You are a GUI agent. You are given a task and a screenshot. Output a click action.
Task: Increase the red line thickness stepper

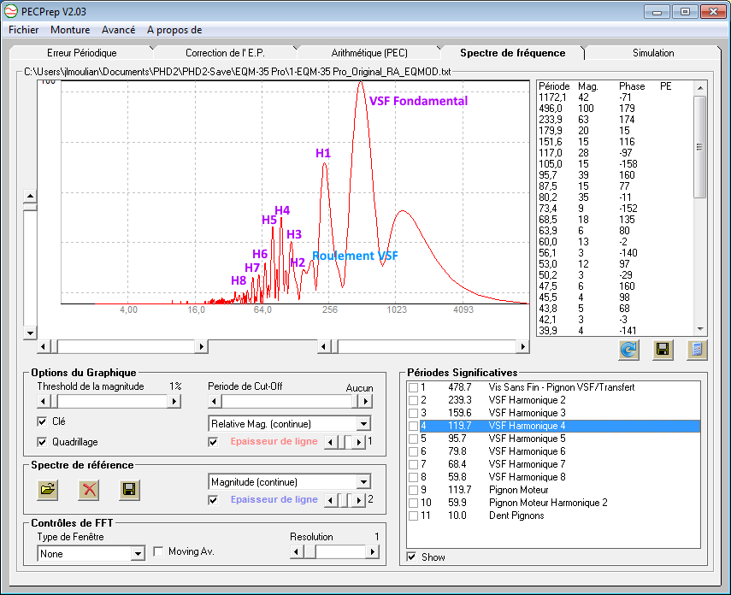point(358,442)
